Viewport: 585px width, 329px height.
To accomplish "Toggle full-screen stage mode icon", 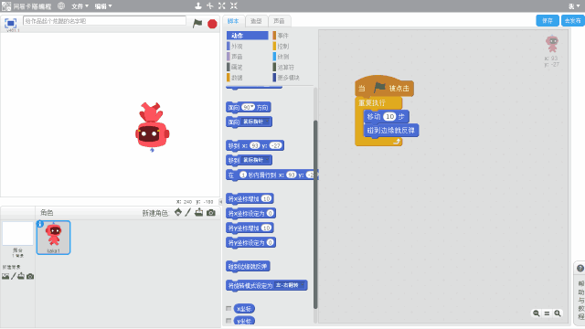I will tap(10, 23).
